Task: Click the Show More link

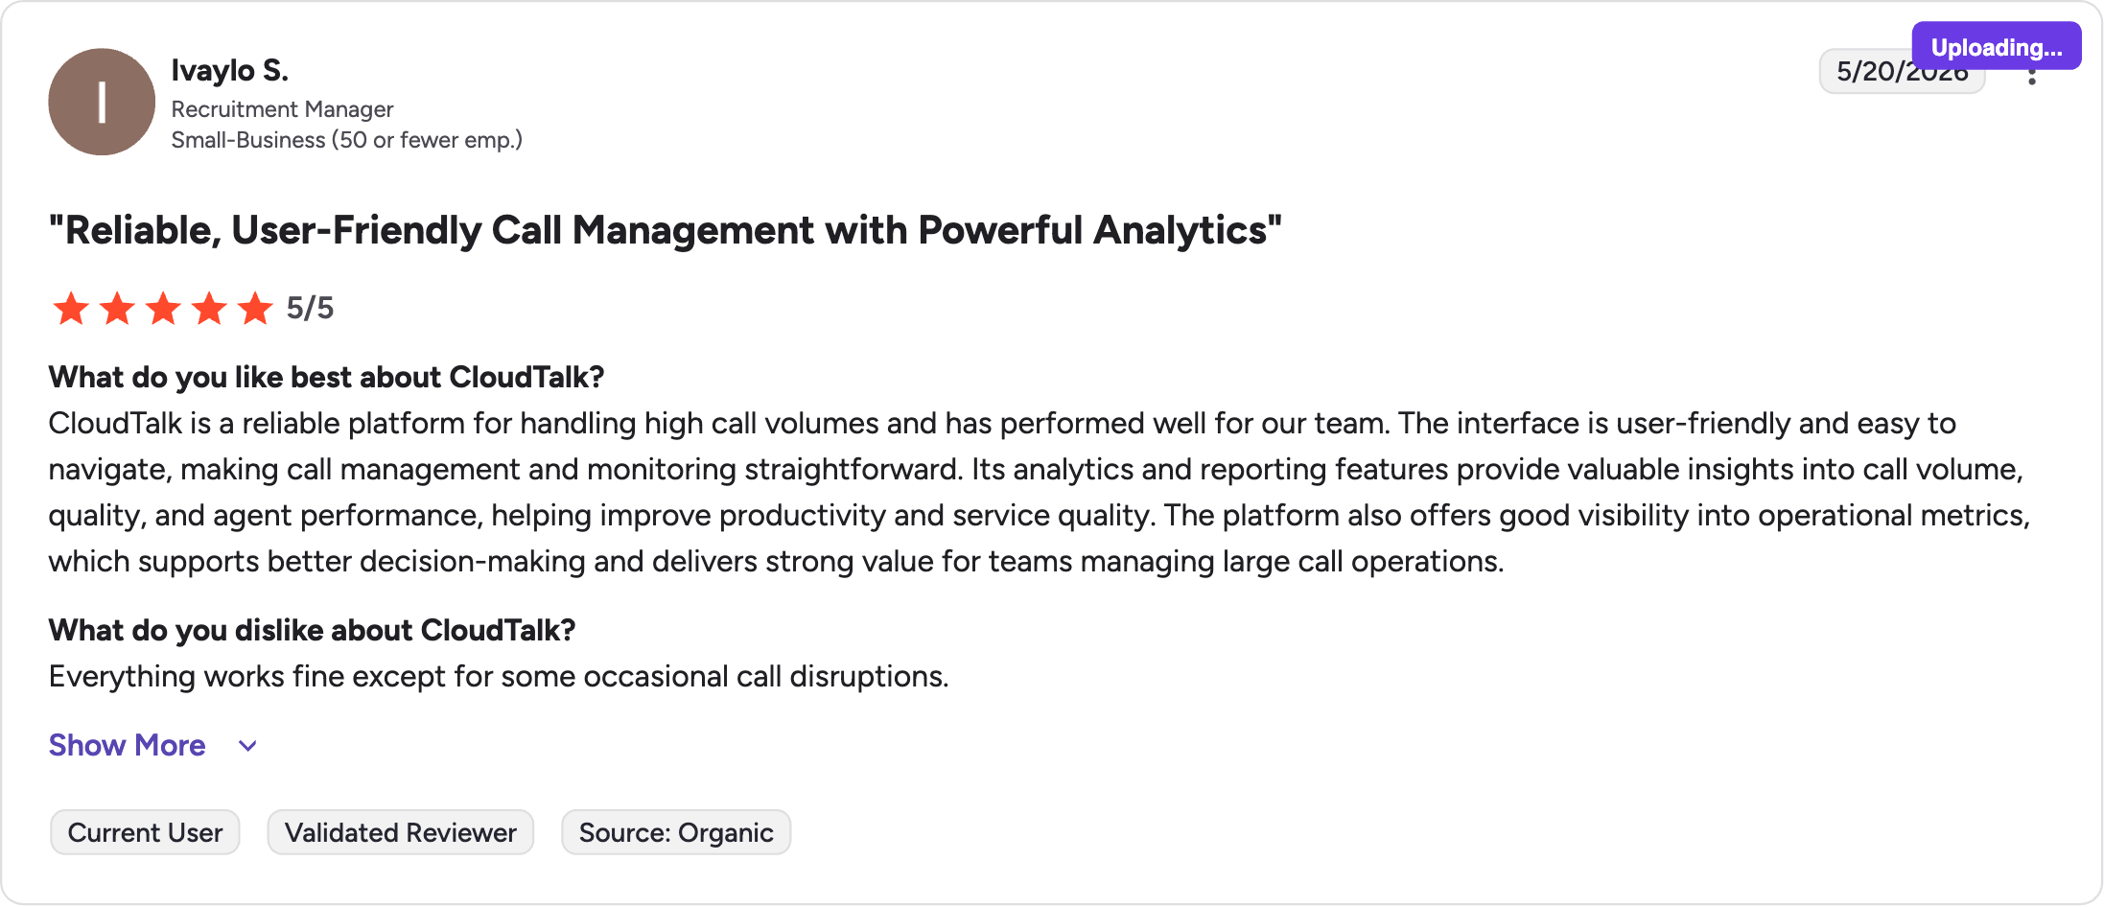Action: point(127,745)
